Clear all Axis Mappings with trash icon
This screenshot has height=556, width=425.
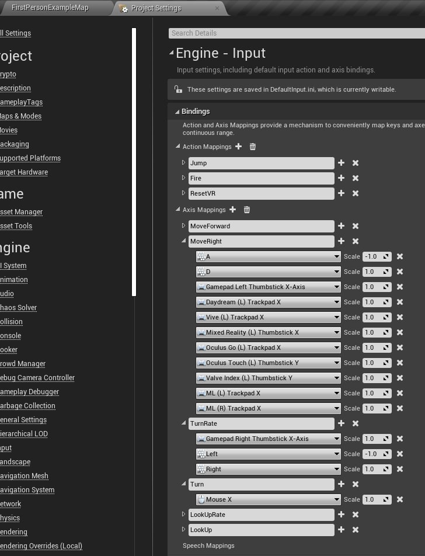247,210
